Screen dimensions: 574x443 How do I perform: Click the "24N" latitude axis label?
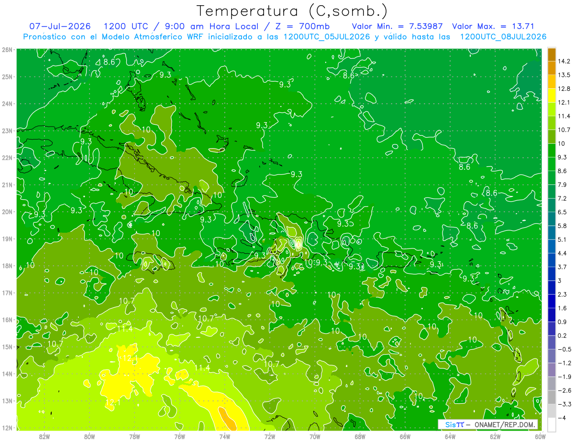7,104
